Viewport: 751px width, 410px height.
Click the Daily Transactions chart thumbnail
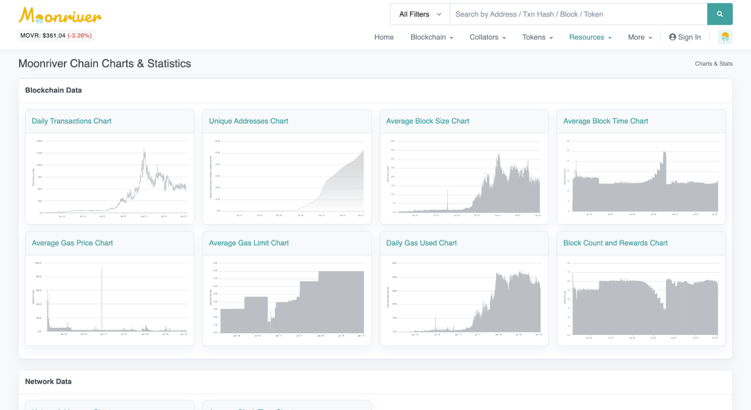(110, 178)
